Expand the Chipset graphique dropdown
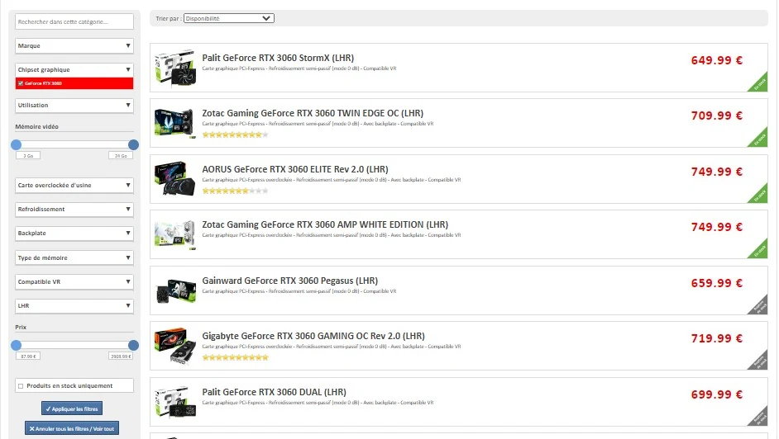Screen dimensions: 779x439 (x=74, y=70)
